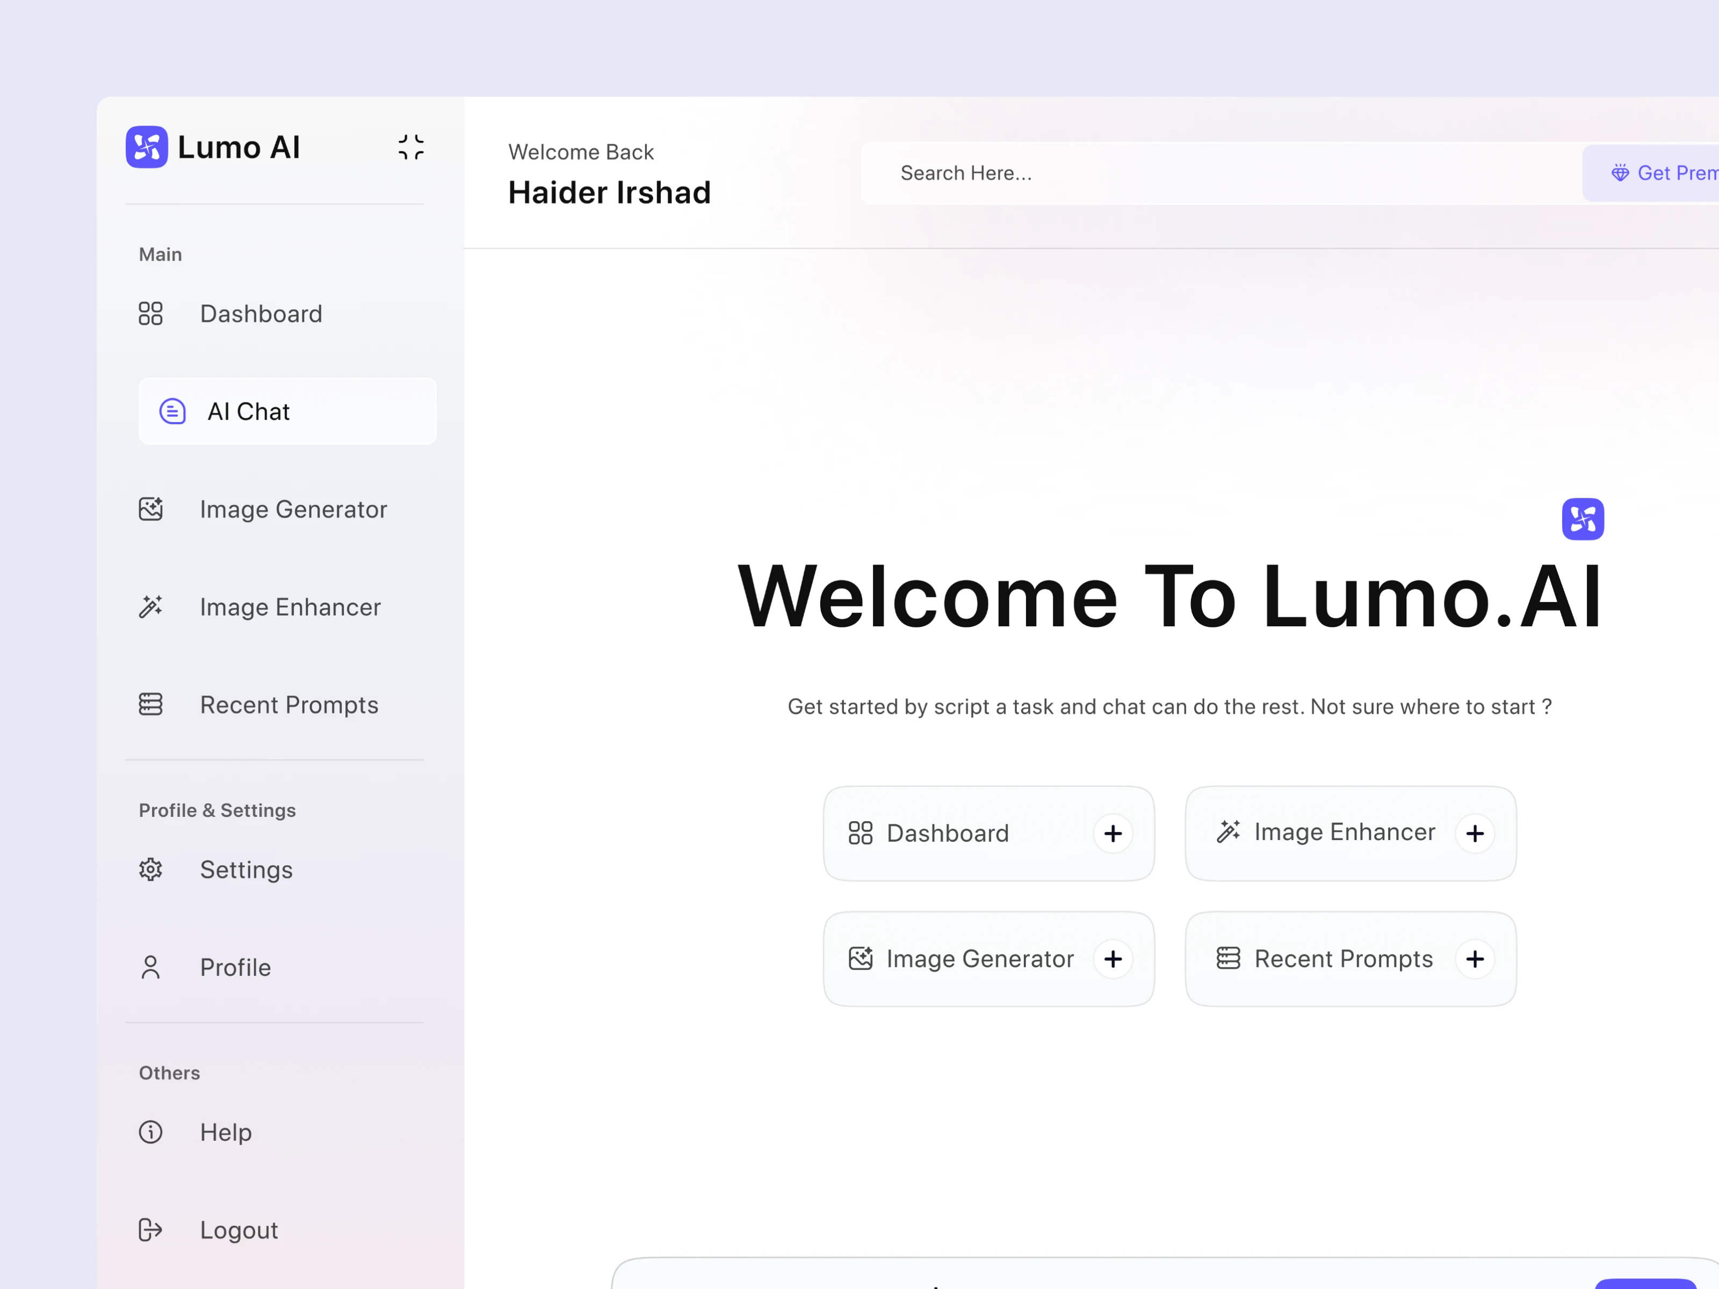Click the Settings gear icon

tap(151, 870)
